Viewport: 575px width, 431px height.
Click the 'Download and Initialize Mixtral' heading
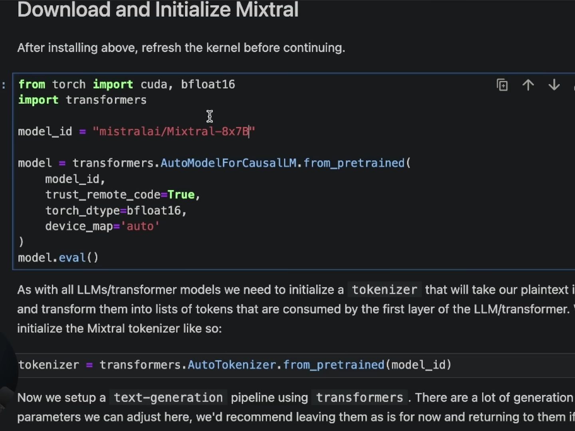tap(158, 10)
